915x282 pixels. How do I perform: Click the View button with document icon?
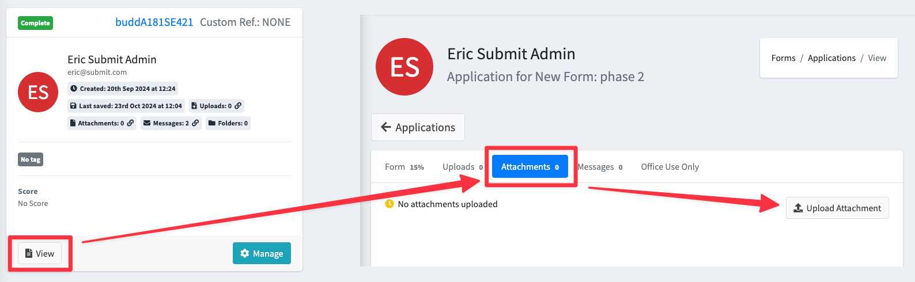(40, 253)
